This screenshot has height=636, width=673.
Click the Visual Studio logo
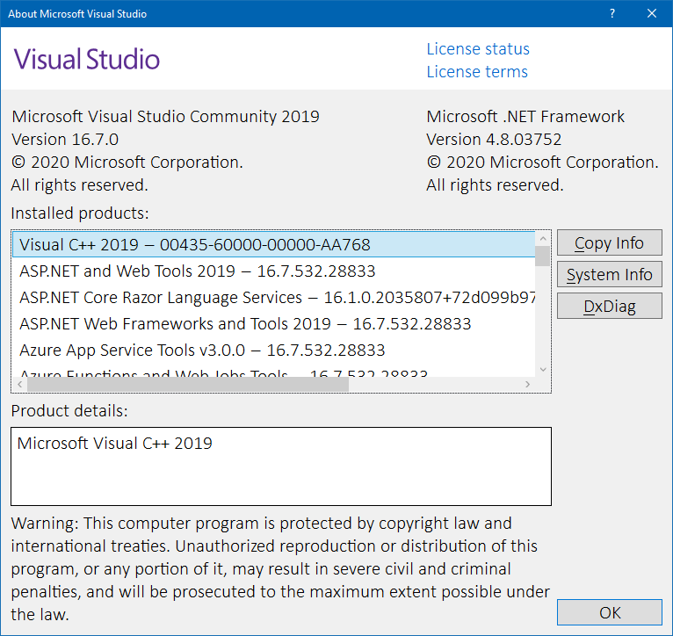tap(87, 59)
